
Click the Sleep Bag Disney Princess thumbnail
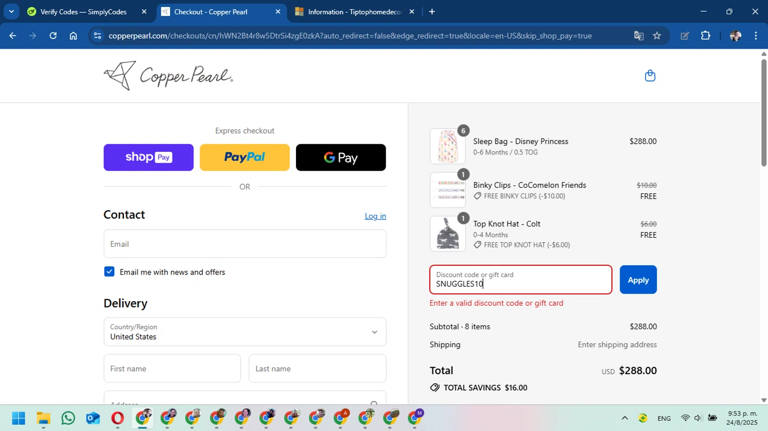(x=447, y=146)
